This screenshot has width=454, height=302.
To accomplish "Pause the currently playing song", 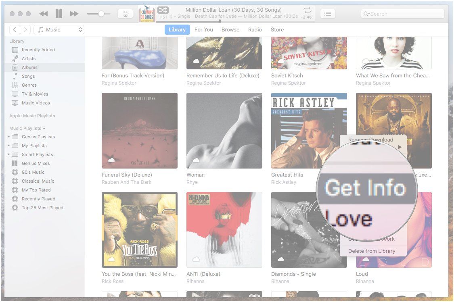I will pyautogui.click(x=59, y=13).
